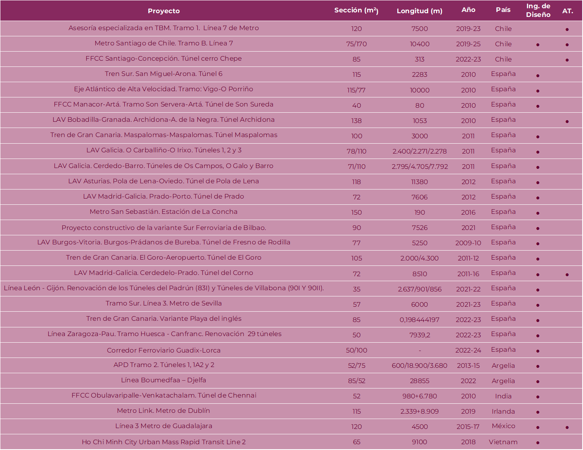
Task: Click the 'Ing. de Diseño' column header
Action: tap(538, 10)
